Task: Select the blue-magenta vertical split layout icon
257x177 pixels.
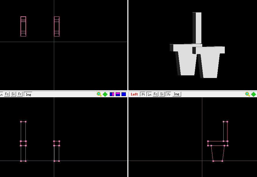Action: tap(112, 94)
